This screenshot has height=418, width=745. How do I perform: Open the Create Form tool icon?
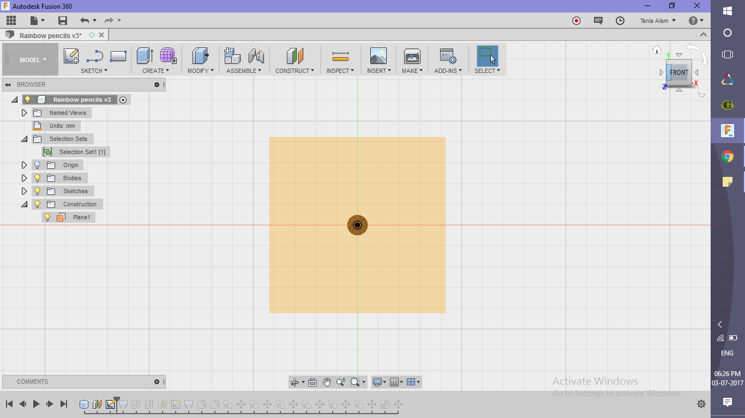click(168, 56)
